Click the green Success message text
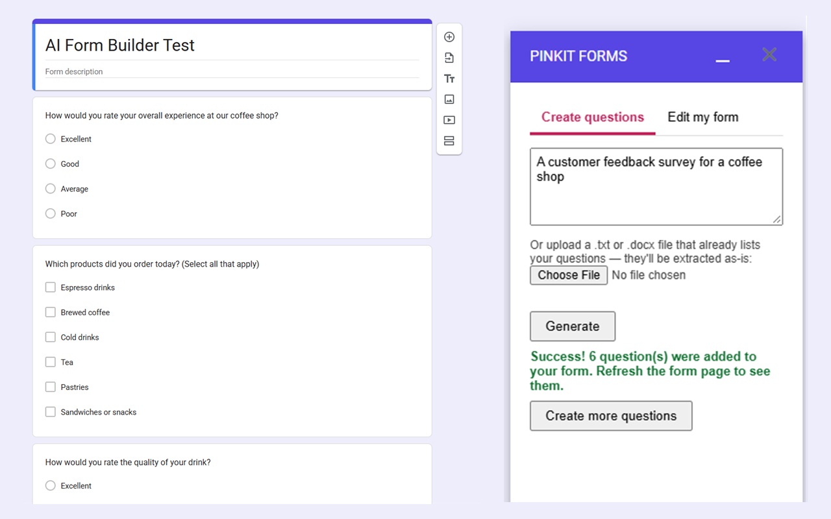This screenshot has width=831, height=519. click(651, 371)
